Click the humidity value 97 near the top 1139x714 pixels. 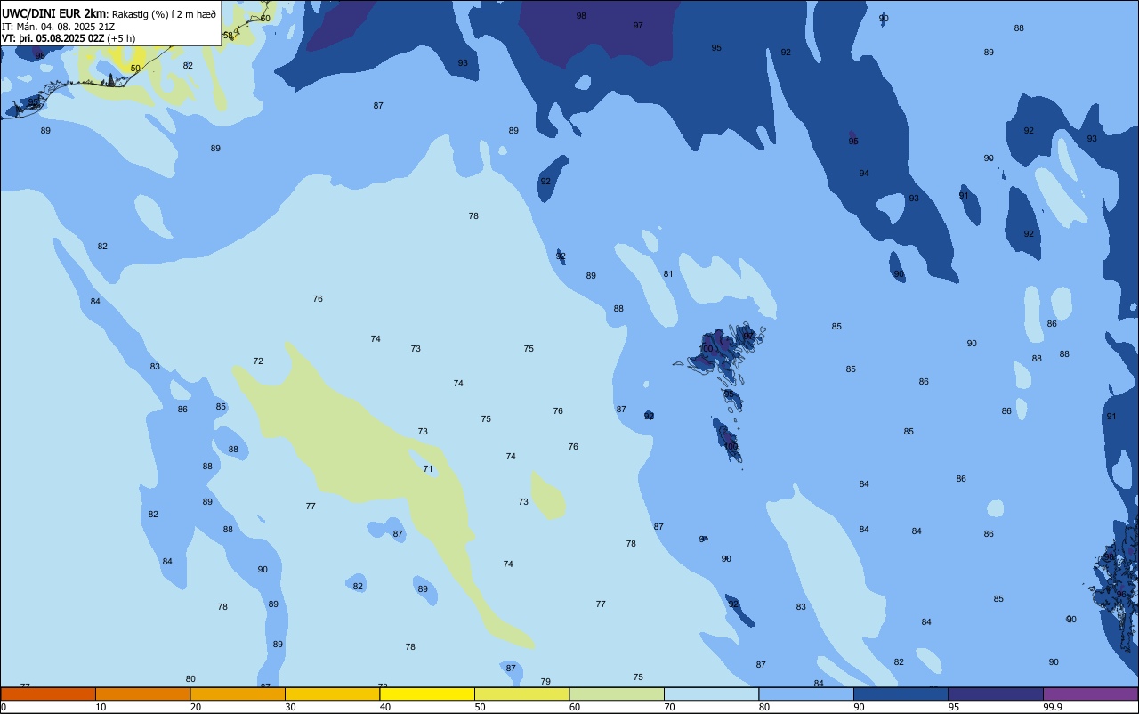pyautogui.click(x=638, y=25)
